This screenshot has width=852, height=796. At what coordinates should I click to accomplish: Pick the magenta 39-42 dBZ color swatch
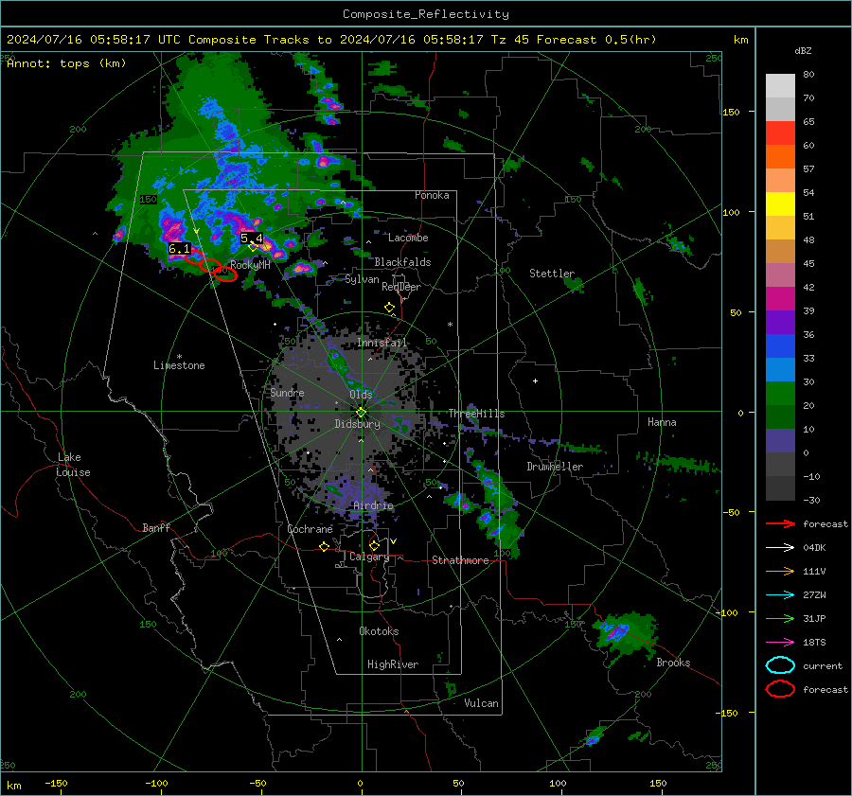780,299
